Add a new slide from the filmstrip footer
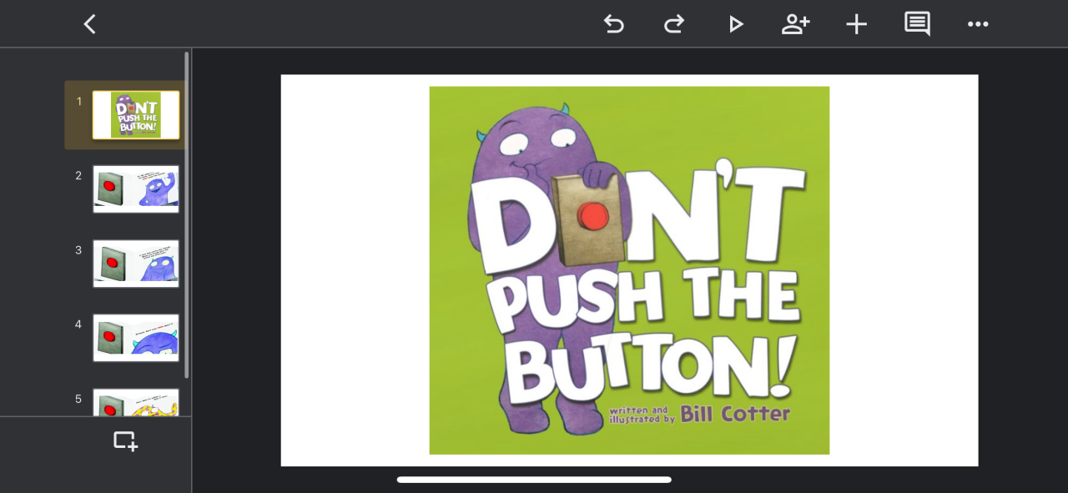Screen dimensions: 1068x493 click(x=125, y=441)
